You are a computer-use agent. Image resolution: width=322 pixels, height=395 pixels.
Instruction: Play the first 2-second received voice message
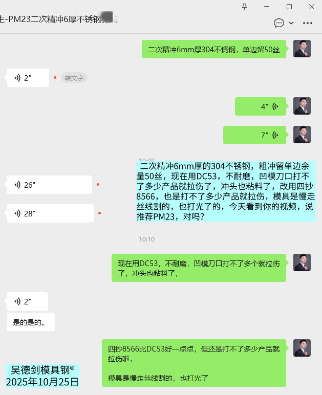[28, 78]
